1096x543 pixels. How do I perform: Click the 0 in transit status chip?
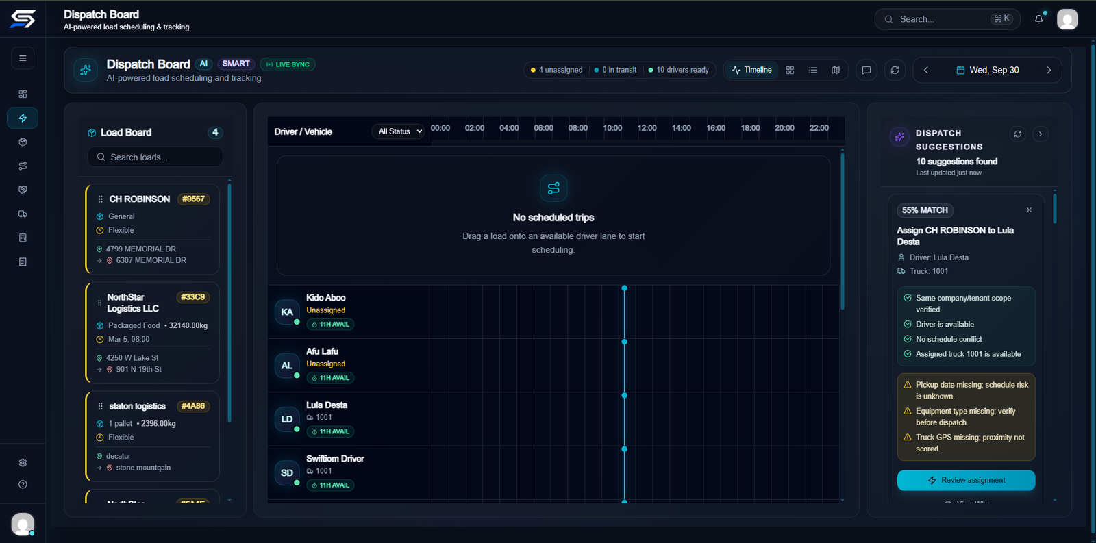[x=615, y=70]
